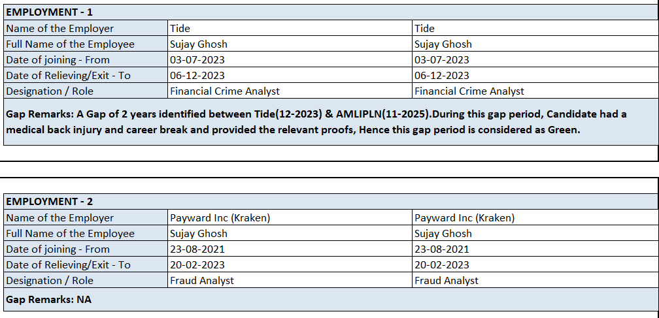This screenshot has height=318, width=659.
Task: Click 'Date of joining - From' label in Employment 1
Action: click(x=58, y=59)
